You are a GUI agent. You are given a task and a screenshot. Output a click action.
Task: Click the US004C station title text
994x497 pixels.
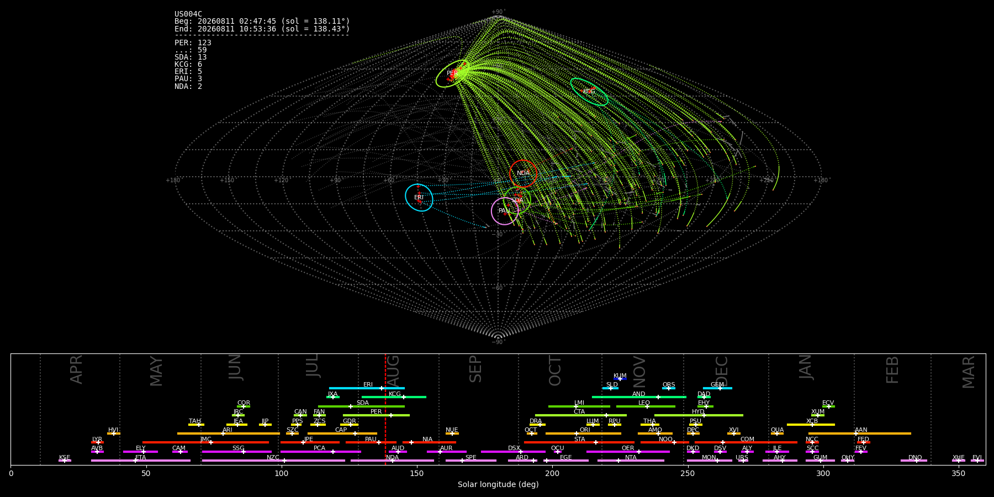pos(188,14)
